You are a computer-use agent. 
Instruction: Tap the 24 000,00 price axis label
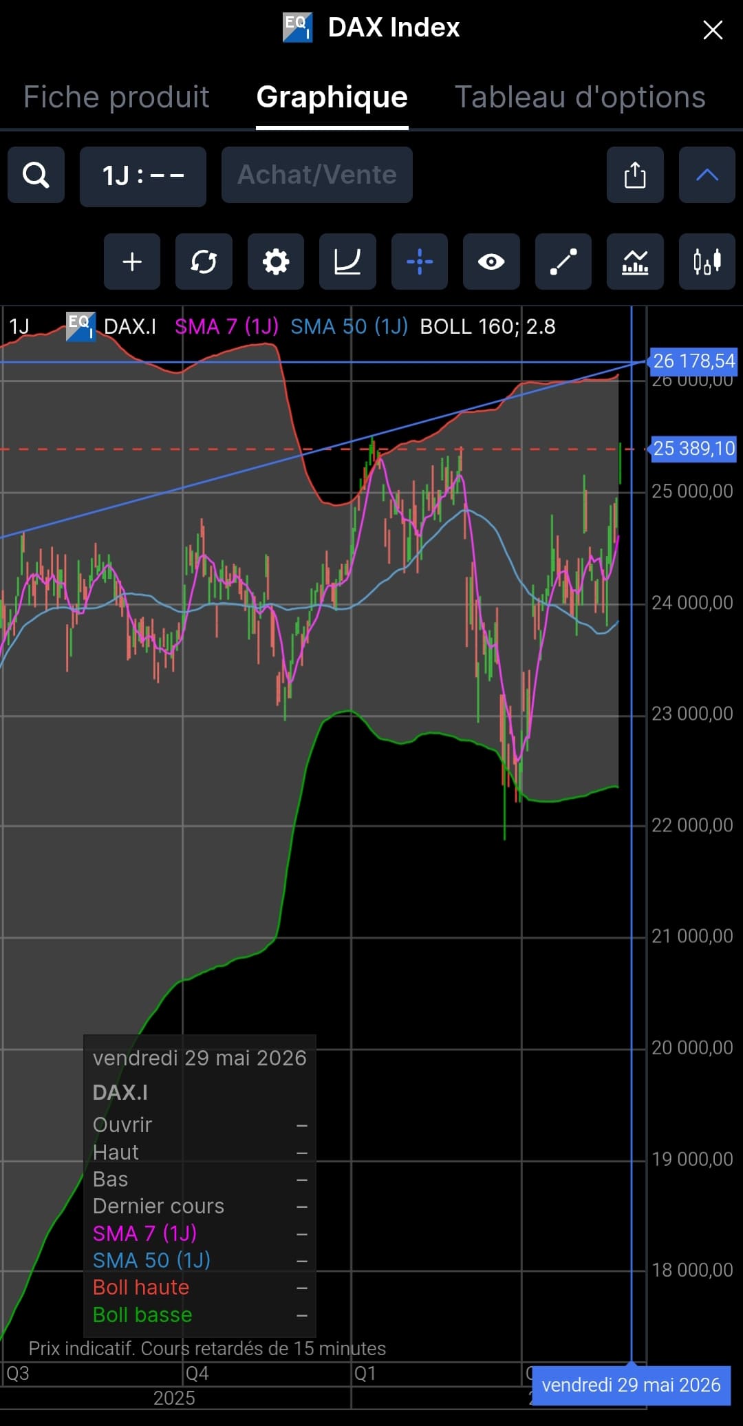pyautogui.click(x=692, y=603)
